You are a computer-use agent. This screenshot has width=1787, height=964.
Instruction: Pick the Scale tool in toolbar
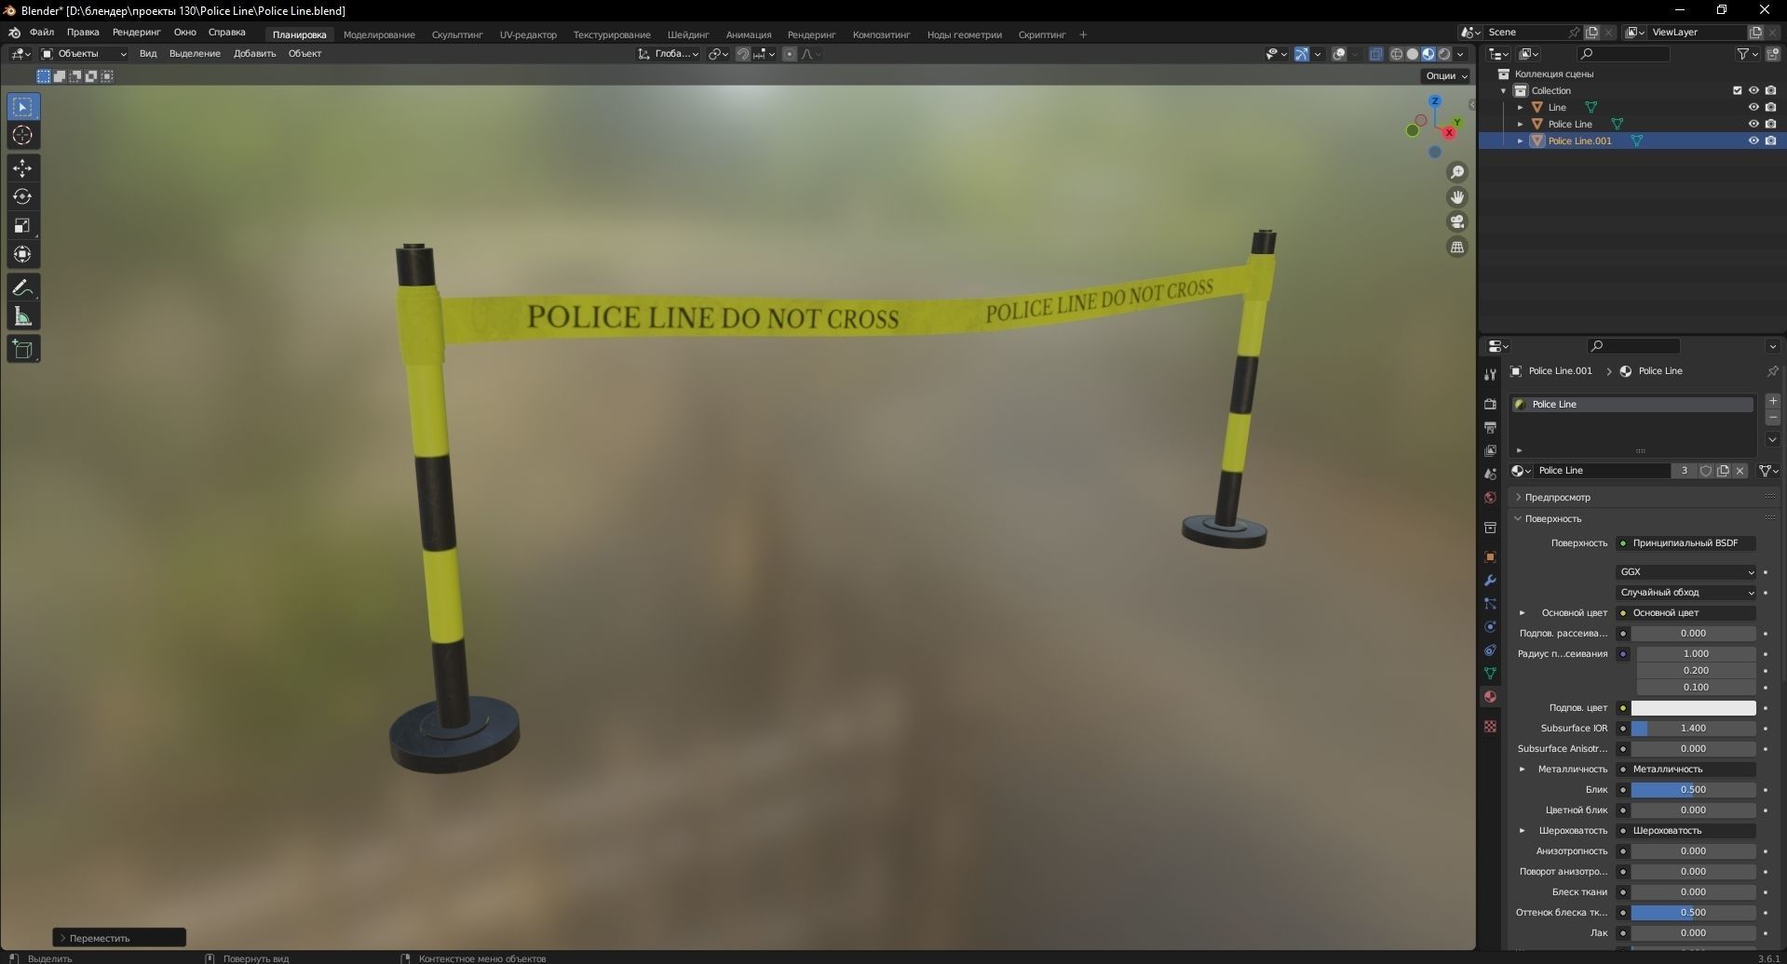(23, 225)
